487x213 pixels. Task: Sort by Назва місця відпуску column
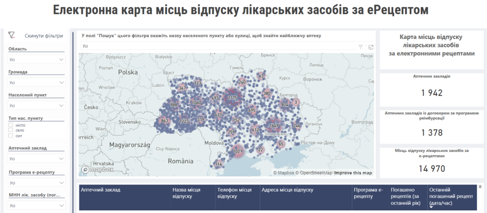point(186,193)
